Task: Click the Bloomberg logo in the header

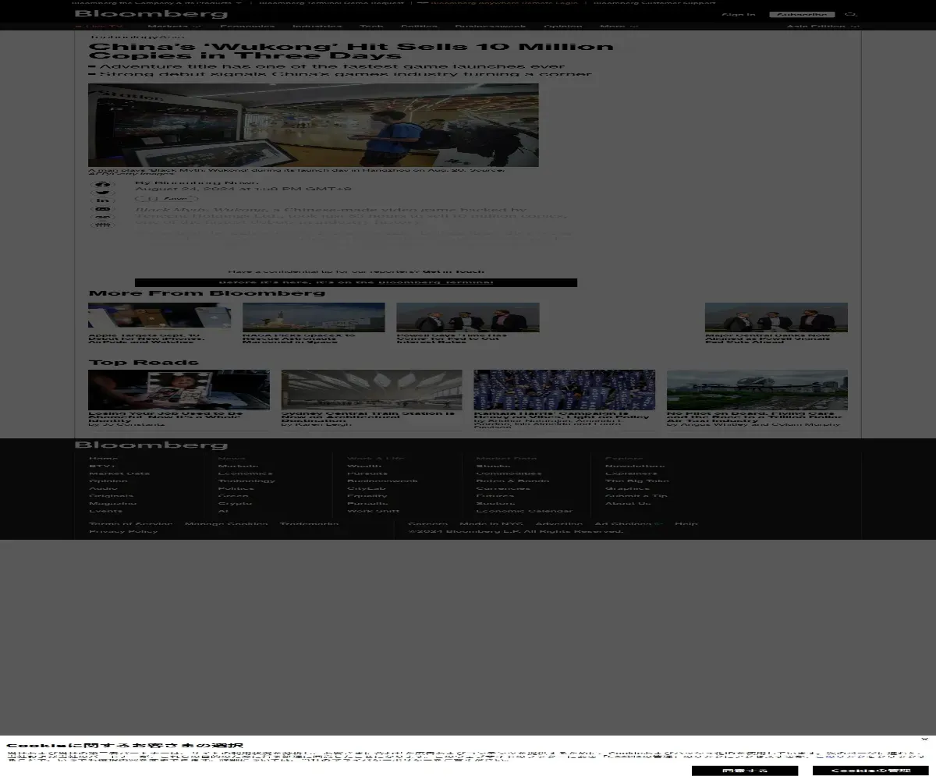Action: (151, 14)
